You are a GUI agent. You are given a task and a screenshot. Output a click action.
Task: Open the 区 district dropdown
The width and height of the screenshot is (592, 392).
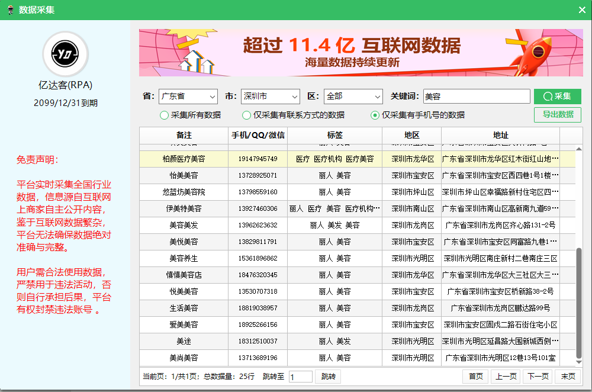(353, 97)
